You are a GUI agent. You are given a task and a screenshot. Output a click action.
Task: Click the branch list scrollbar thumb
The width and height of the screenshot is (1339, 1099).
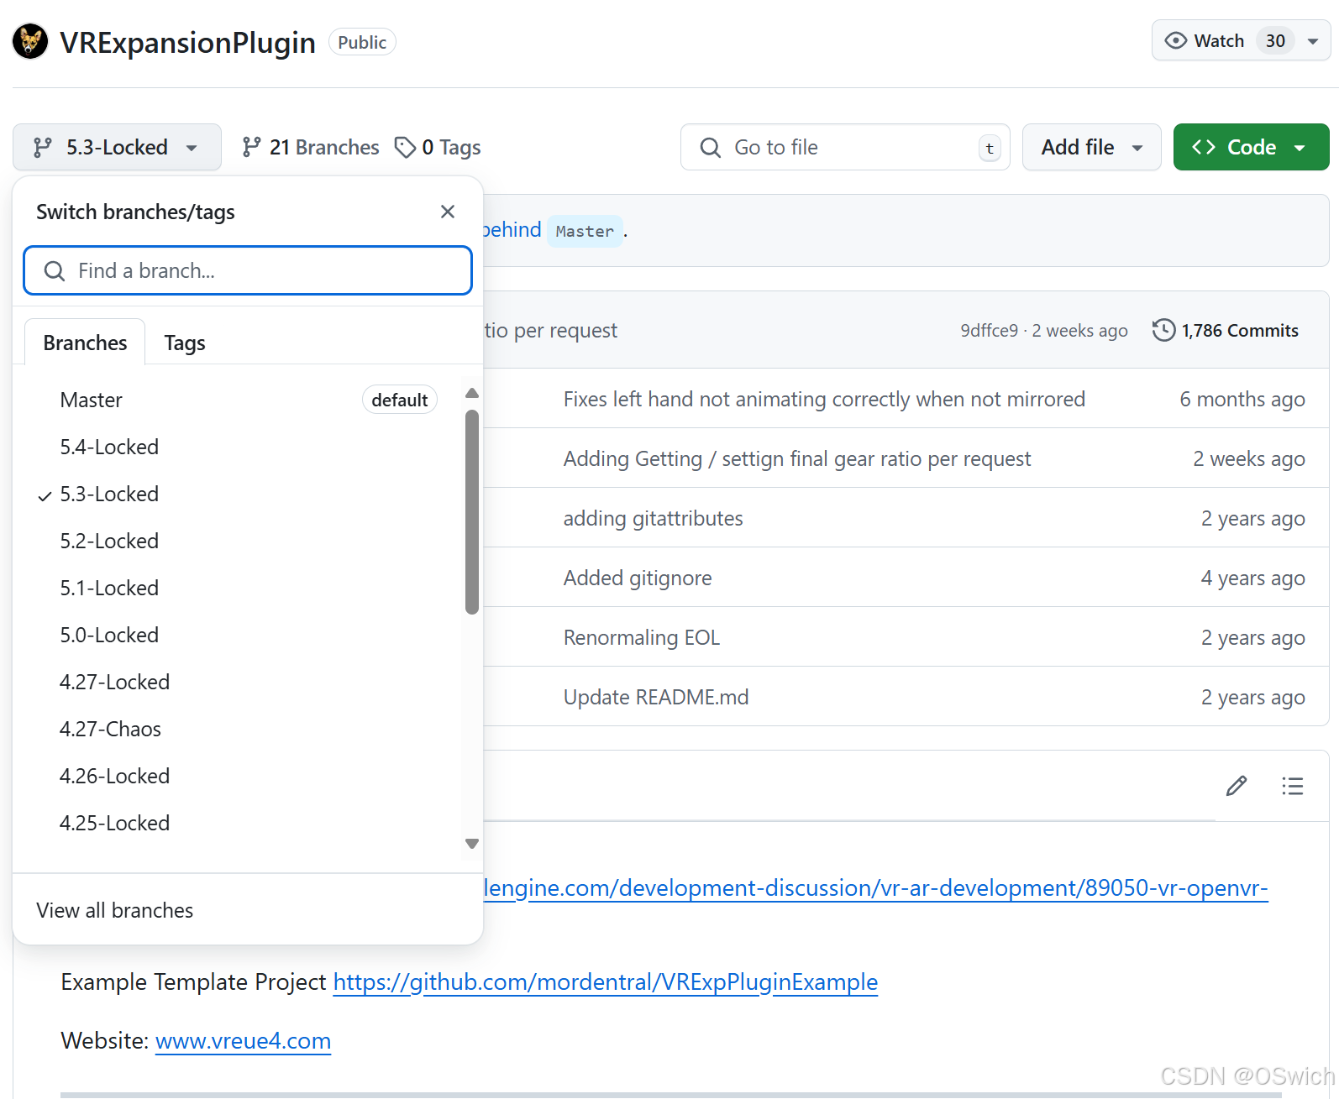pos(472,512)
